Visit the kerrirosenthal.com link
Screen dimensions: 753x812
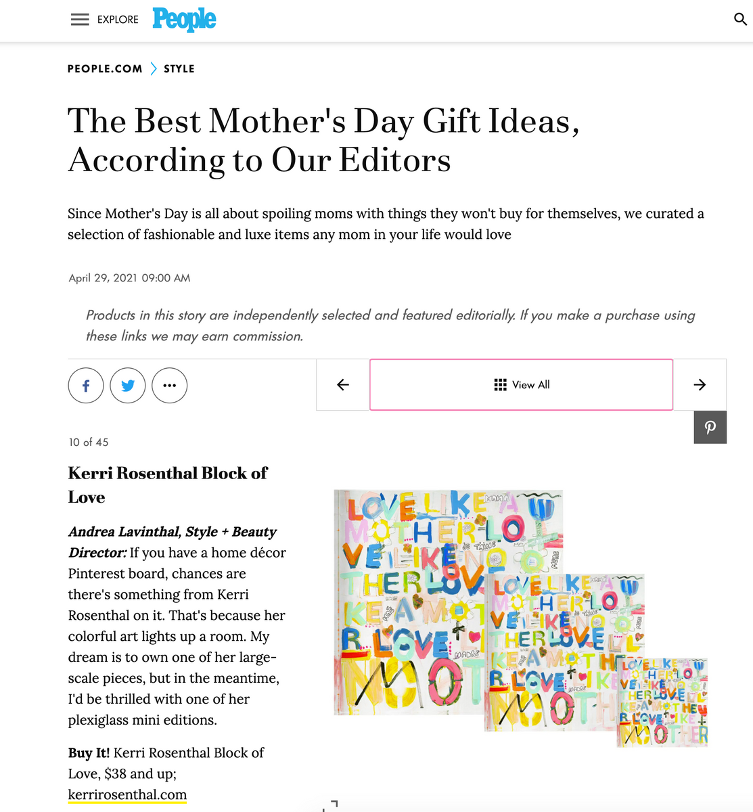coord(127,794)
